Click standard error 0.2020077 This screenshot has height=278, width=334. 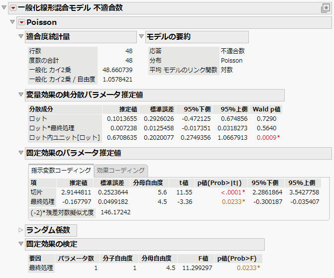(x=159, y=138)
